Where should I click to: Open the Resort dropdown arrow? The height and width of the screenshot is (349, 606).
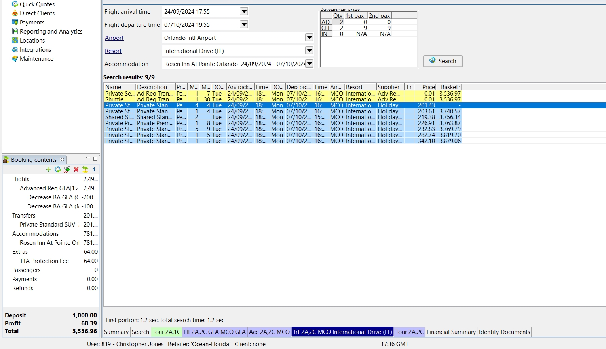[310, 51]
